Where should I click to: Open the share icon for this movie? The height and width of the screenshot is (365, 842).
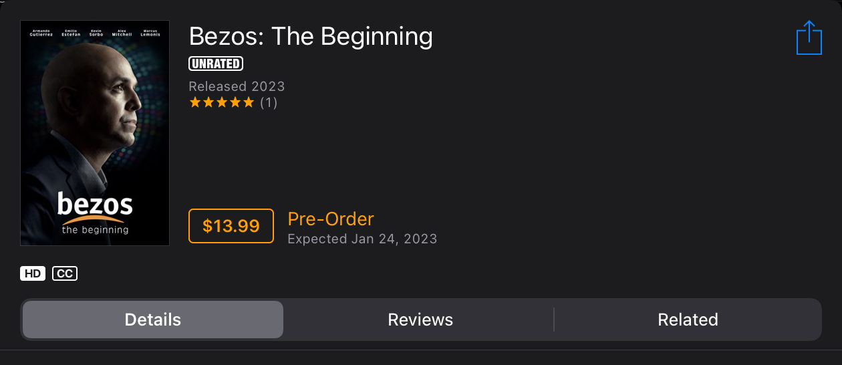pos(809,37)
